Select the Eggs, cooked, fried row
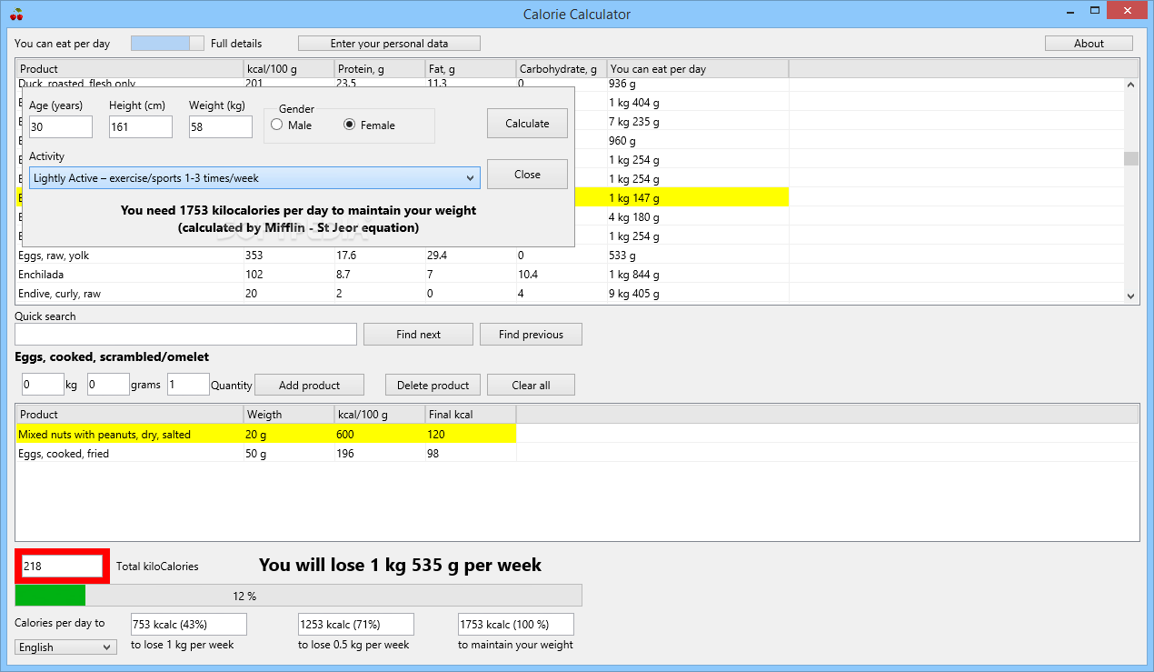This screenshot has width=1154, height=672. point(266,454)
